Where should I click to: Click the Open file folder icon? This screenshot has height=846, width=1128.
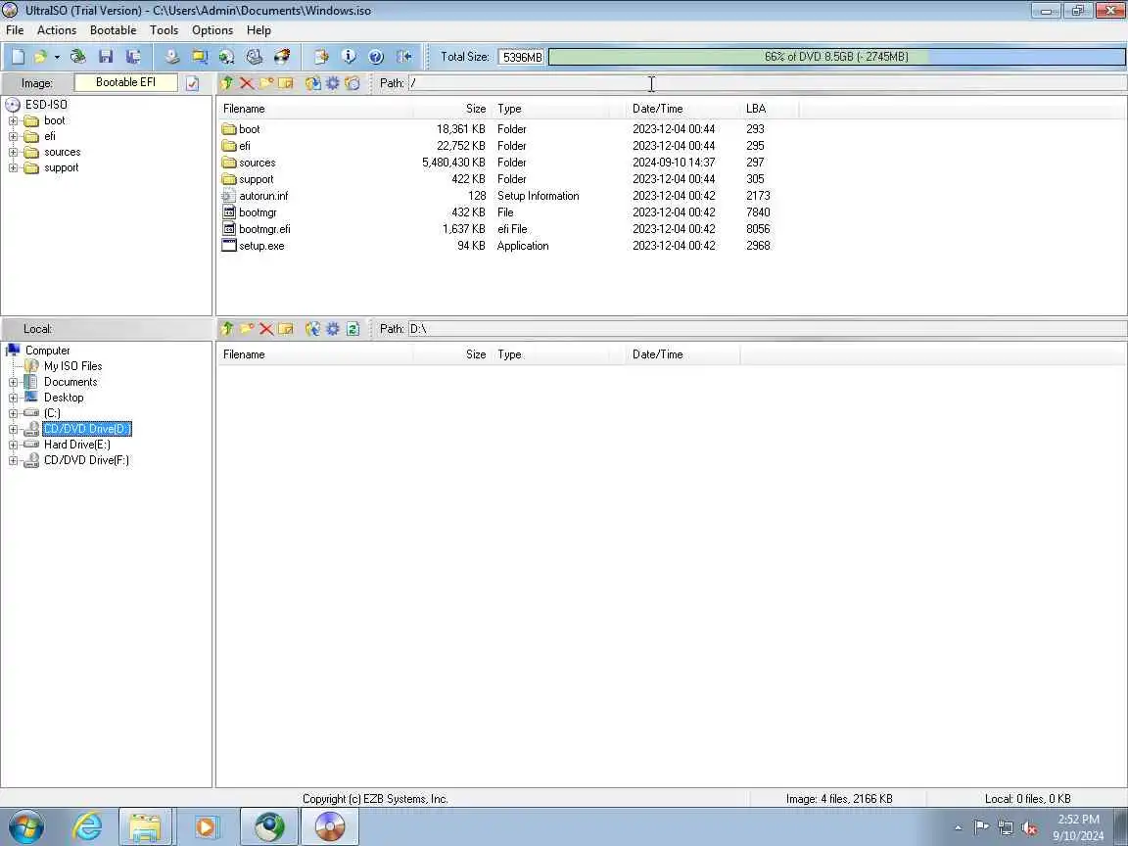pos(40,57)
